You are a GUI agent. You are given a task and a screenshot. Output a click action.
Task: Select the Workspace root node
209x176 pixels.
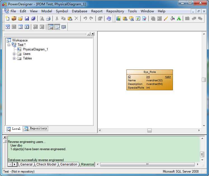(x=20, y=40)
